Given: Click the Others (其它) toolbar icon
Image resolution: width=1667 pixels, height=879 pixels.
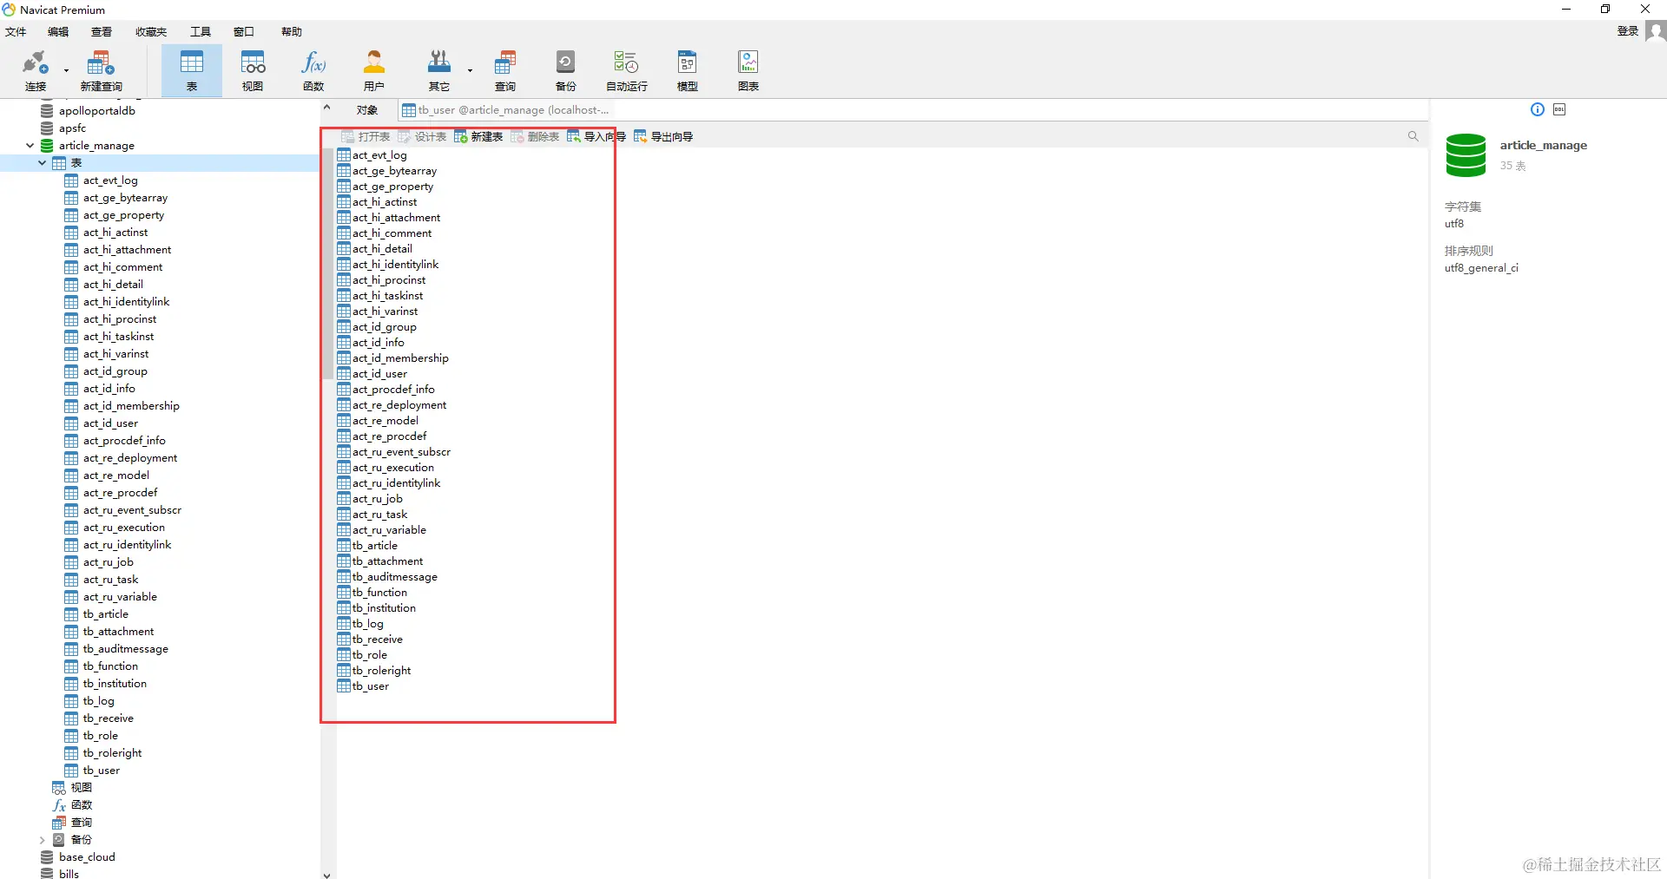Looking at the screenshot, I should coord(439,70).
